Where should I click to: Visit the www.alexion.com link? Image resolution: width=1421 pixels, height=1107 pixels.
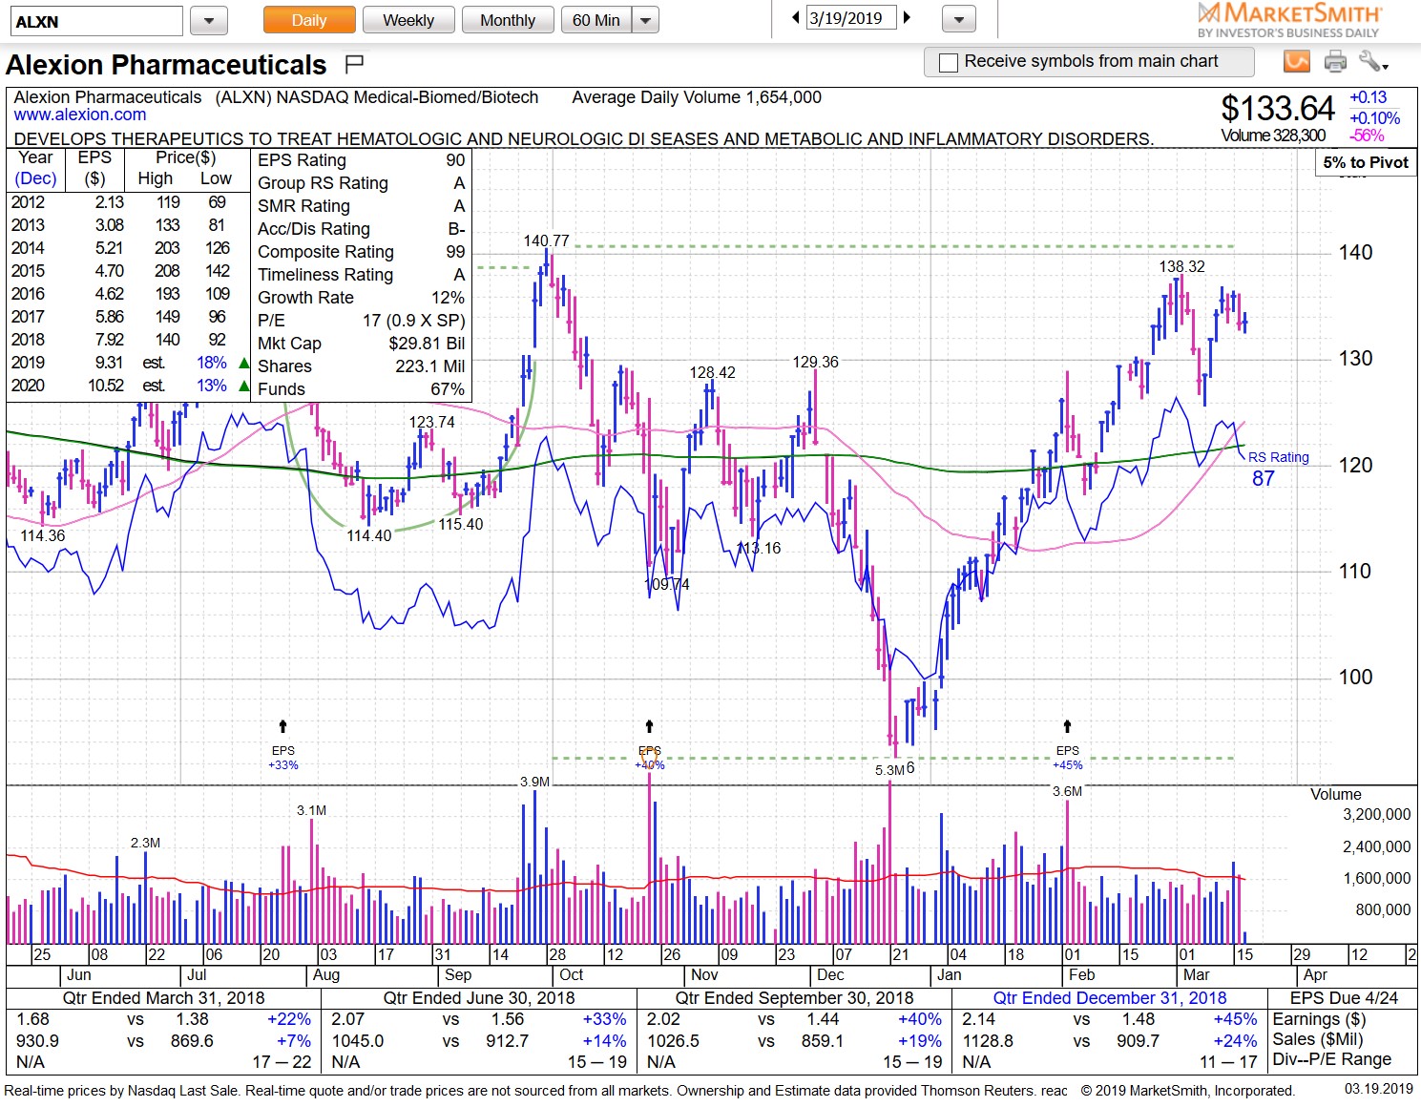78,115
